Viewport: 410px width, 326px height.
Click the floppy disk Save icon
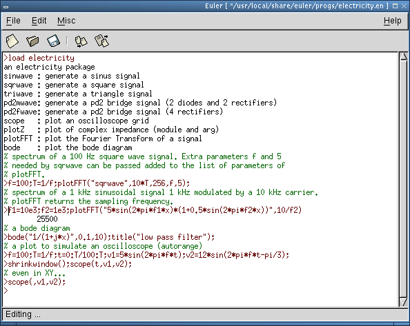coord(53,41)
